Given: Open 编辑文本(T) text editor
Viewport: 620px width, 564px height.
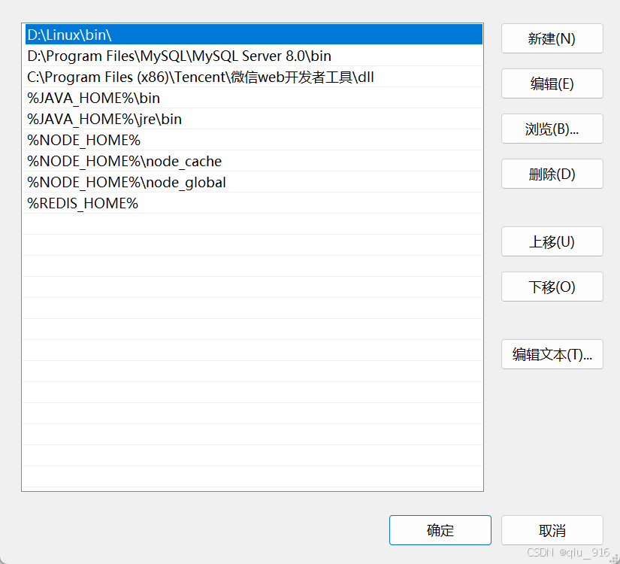Looking at the screenshot, I should (552, 354).
